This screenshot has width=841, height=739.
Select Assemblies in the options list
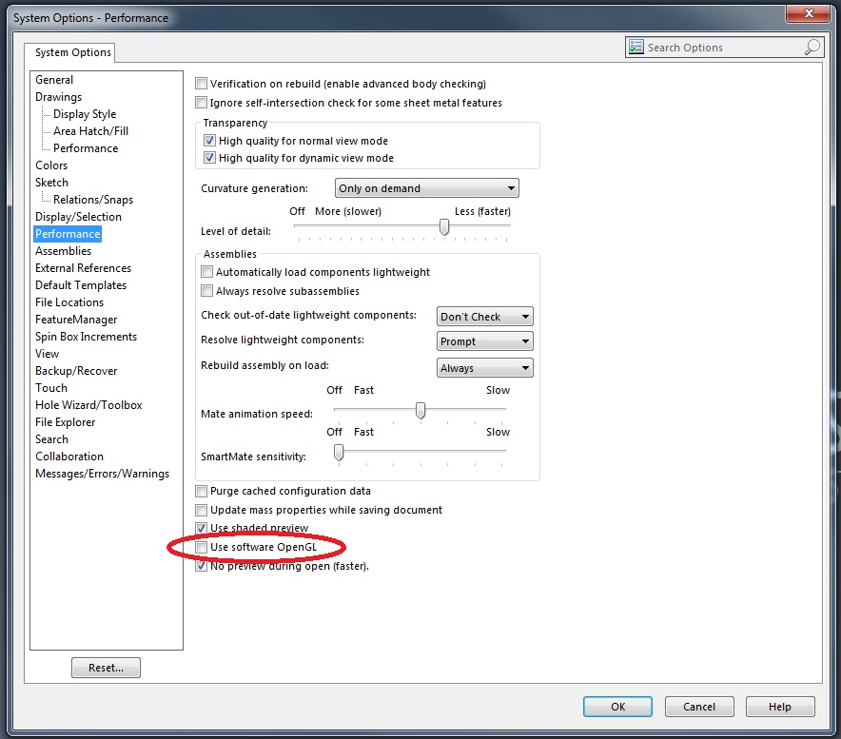pyautogui.click(x=64, y=251)
